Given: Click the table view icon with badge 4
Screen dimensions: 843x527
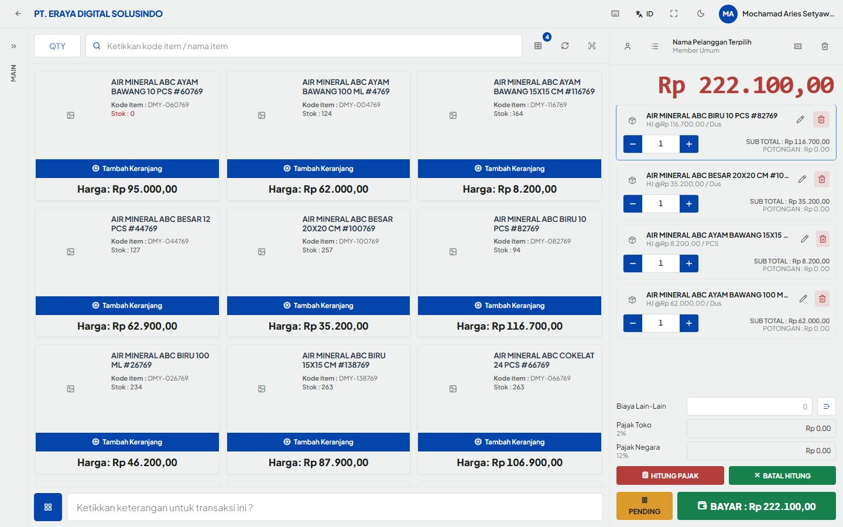Looking at the screenshot, I should point(538,46).
